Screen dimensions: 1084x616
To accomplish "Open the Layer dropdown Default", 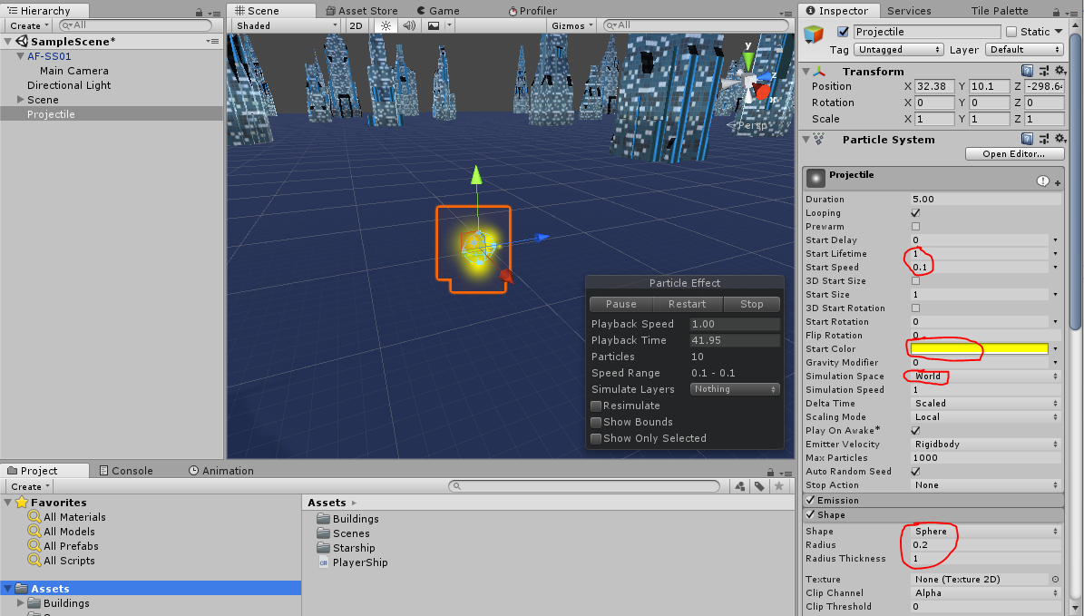I will point(1024,50).
